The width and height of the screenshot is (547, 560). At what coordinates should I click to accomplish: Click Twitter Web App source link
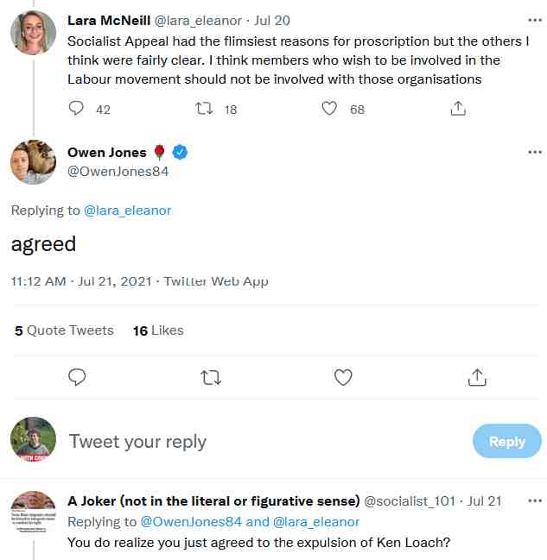point(216,281)
